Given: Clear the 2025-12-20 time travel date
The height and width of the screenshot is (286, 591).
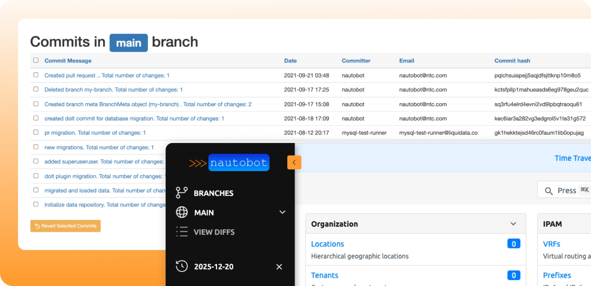Looking at the screenshot, I should coord(279,267).
